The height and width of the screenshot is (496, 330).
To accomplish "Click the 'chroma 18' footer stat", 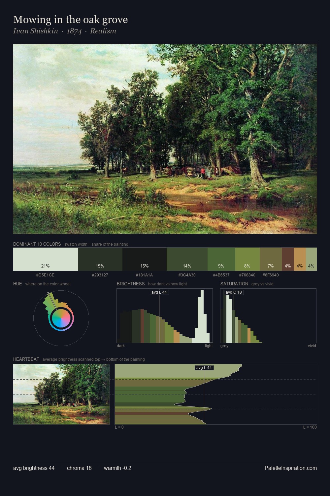I will [x=79, y=468].
